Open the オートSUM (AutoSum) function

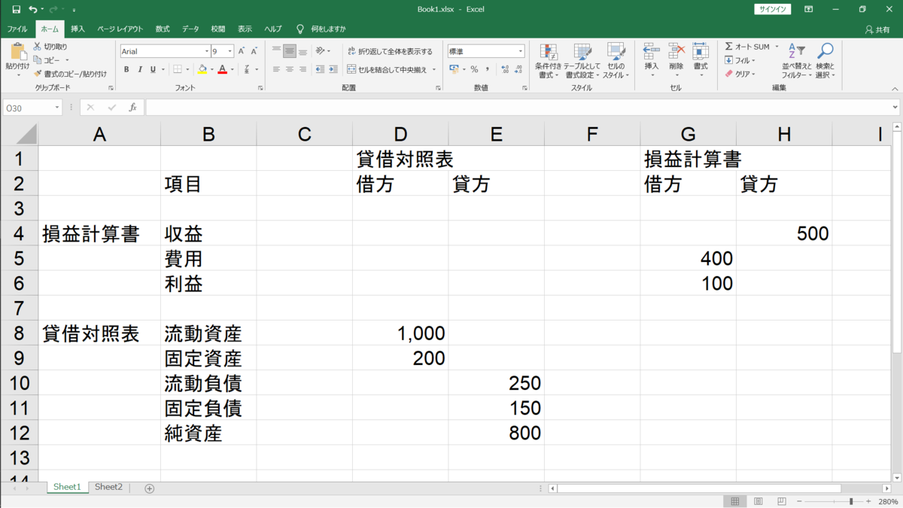(x=749, y=46)
